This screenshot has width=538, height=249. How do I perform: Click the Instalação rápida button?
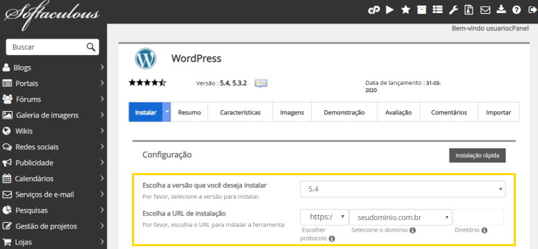pos(477,156)
